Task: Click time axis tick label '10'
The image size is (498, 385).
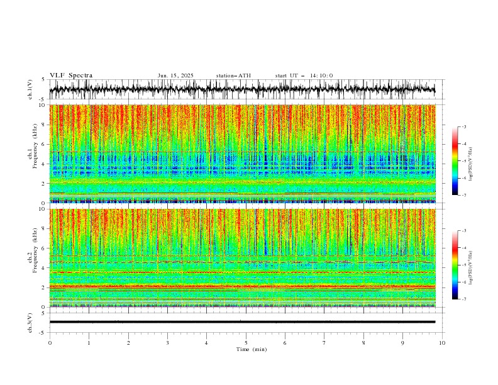Action: [442, 343]
